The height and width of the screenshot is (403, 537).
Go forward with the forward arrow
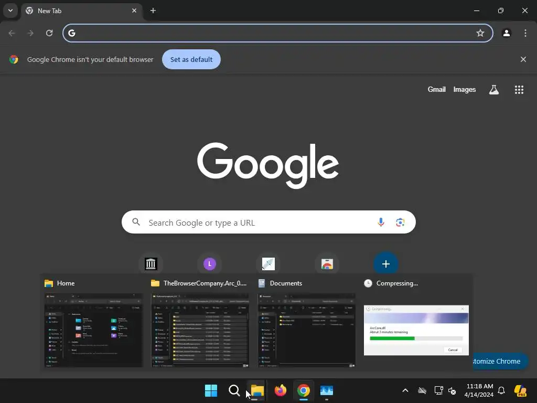pyautogui.click(x=30, y=33)
